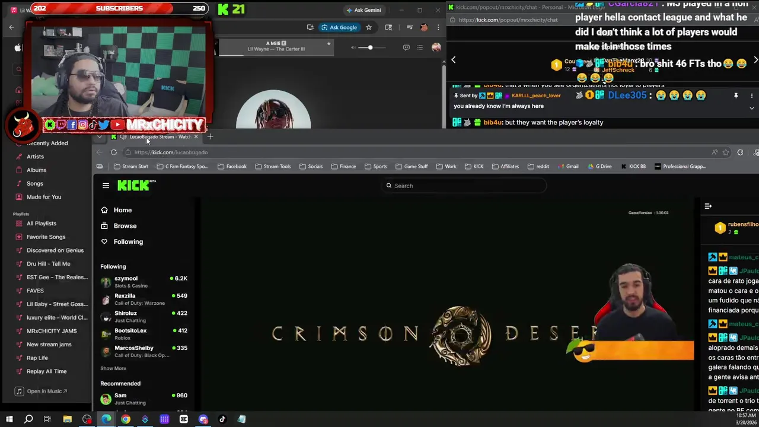Open the Stream Start bookmark folder
This screenshot has height=427, width=759.
point(131,167)
